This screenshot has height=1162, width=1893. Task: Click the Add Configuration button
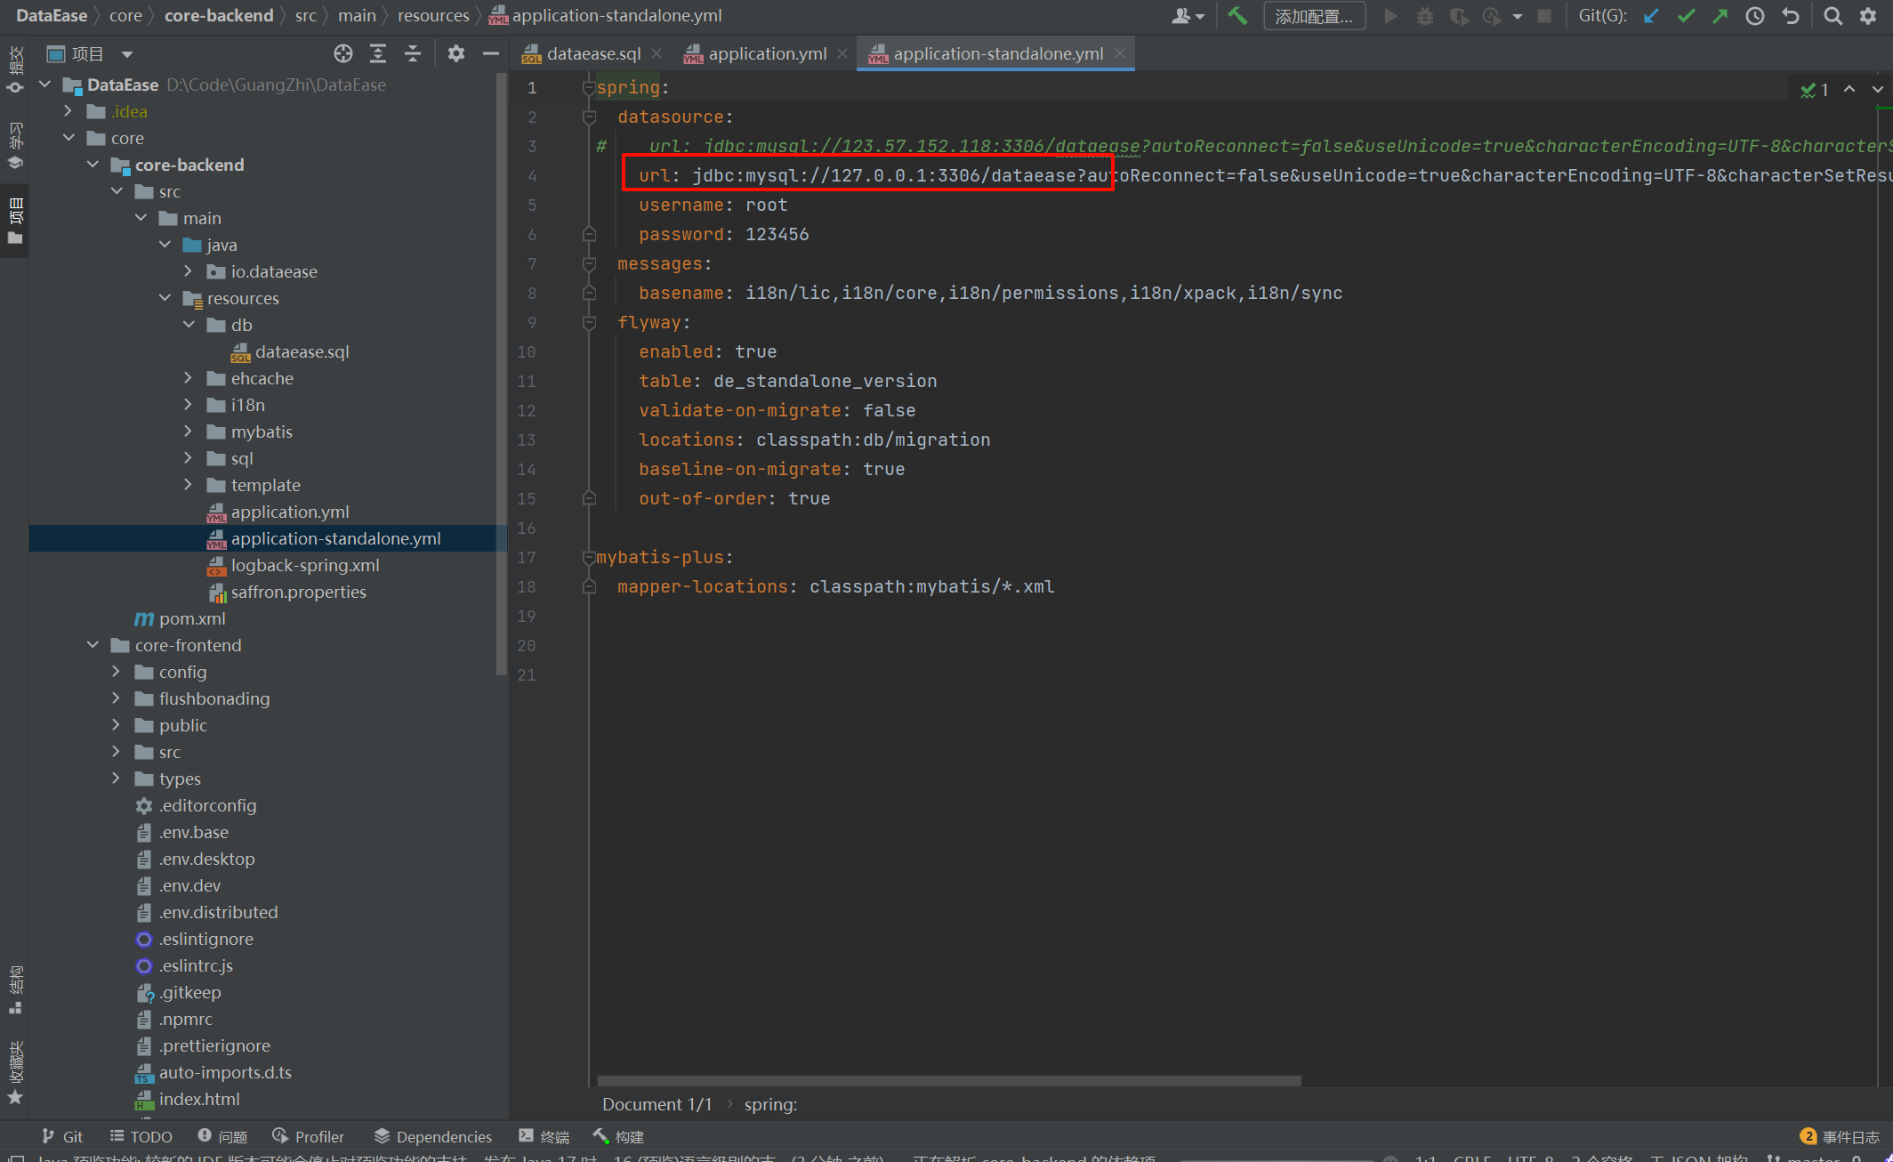pos(1313,16)
